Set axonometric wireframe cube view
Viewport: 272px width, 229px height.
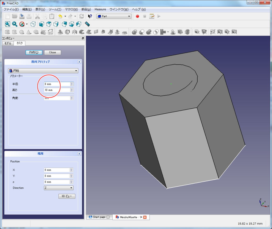tap(33, 24)
